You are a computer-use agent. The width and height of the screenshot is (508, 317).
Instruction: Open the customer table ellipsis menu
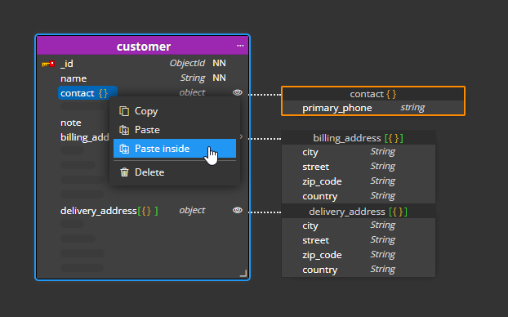pos(240,46)
